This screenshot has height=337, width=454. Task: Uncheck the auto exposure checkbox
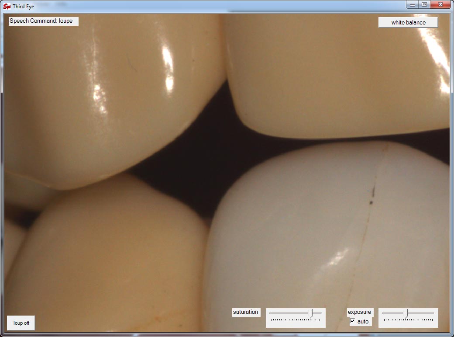(352, 321)
